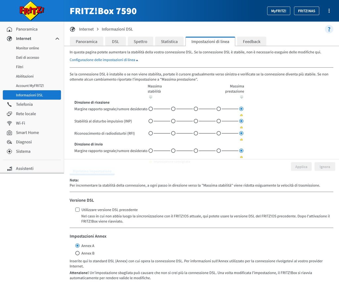Click the Sistema icon
The width and height of the screenshot is (339, 302).
click(x=9, y=151)
